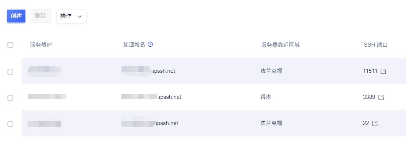406x168 pixels.
Task: Open the first row's .ipssh.net domain
Action: click(148, 71)
